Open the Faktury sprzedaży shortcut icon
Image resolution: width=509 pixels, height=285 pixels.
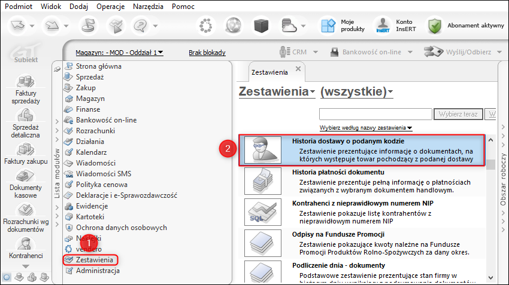pos(25,81)
